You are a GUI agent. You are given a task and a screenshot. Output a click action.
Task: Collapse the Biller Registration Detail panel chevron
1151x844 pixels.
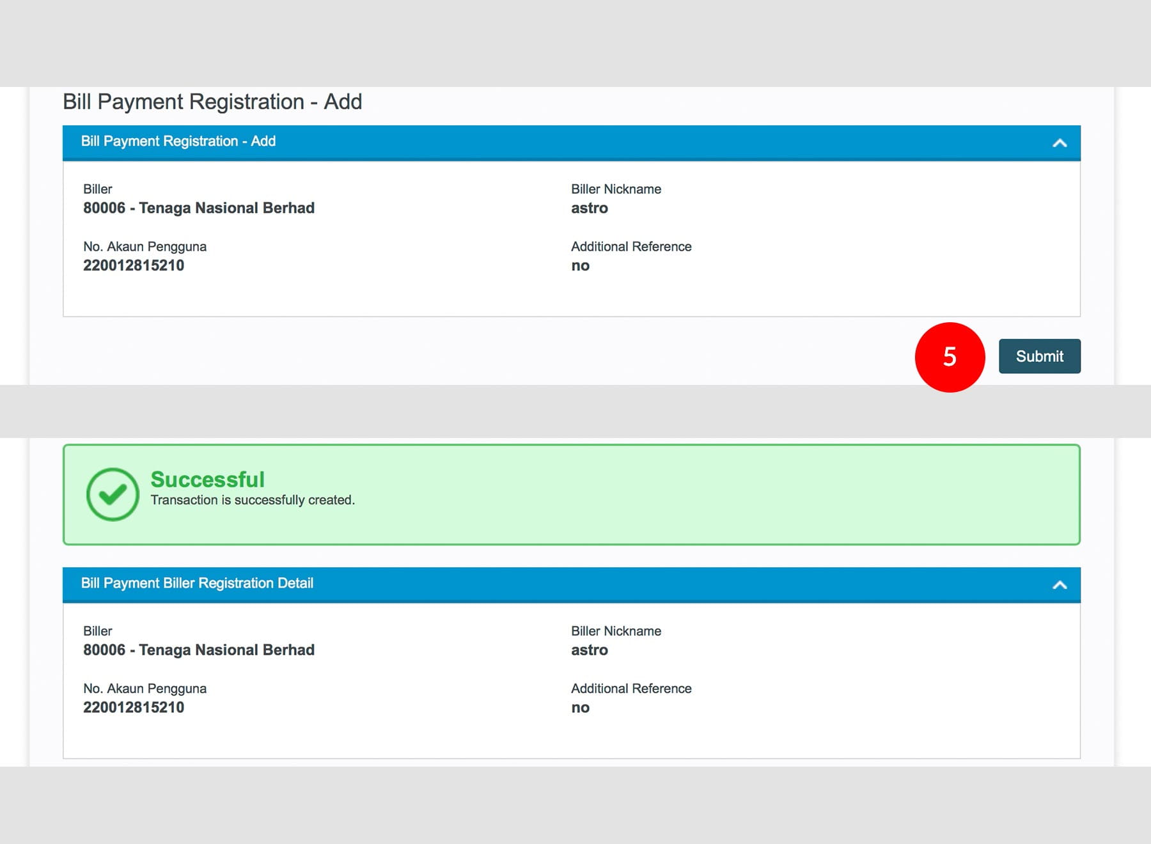click(1060, 584)
